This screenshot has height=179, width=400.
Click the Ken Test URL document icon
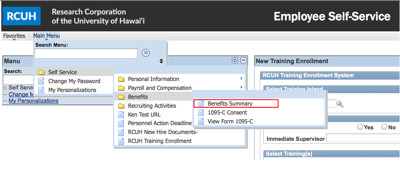pyautogui.click(x=121, y=115)
